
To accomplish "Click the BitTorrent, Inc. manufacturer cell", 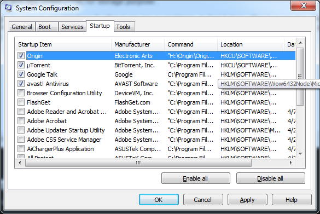I will (x=135, y=65).
